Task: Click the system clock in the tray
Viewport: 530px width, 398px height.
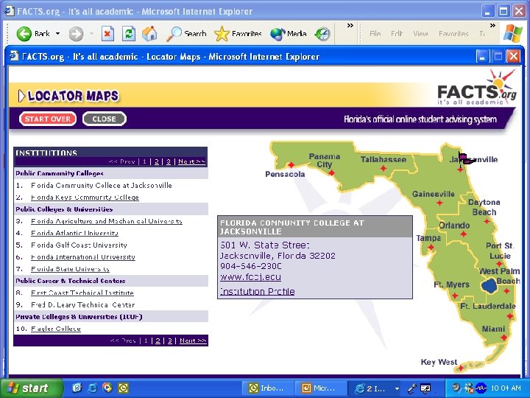Action: pyautogui.click(x=505, y=388)
